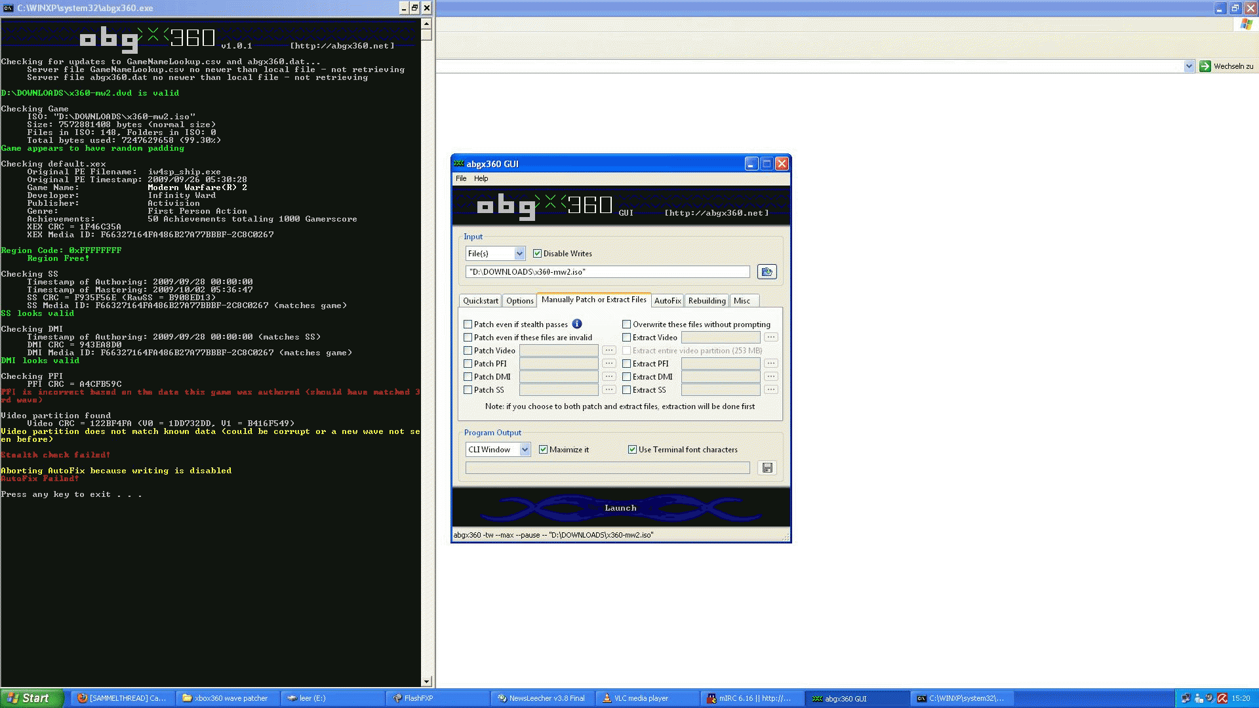The image size is (1259, 708).
Task: Browse for Extract PFI destination
Action: coord(771,363)
